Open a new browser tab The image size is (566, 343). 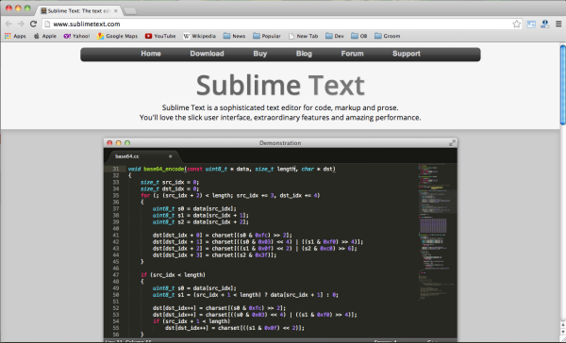[x=130, y=11]
